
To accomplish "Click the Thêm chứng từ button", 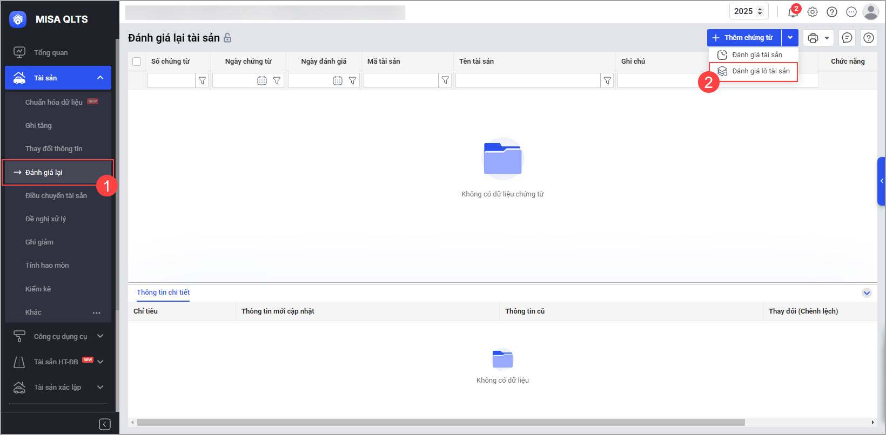I will pyautogui.click(x=744, y=38).
